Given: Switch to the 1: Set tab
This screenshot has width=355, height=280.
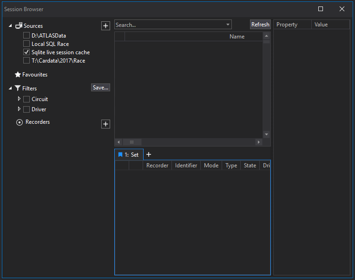Looking at the screenshot, I should click(x=129, y=155).
